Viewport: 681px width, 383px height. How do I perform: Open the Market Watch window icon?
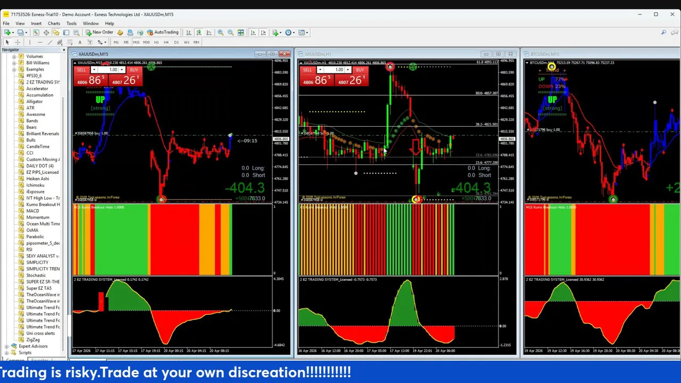36,32
